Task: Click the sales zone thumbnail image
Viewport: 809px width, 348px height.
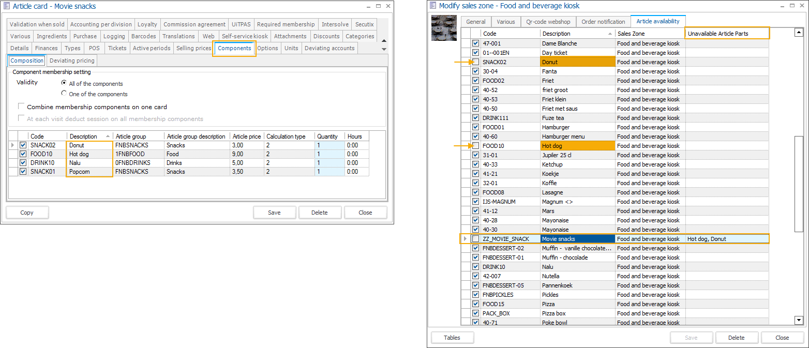Action: 444,28
